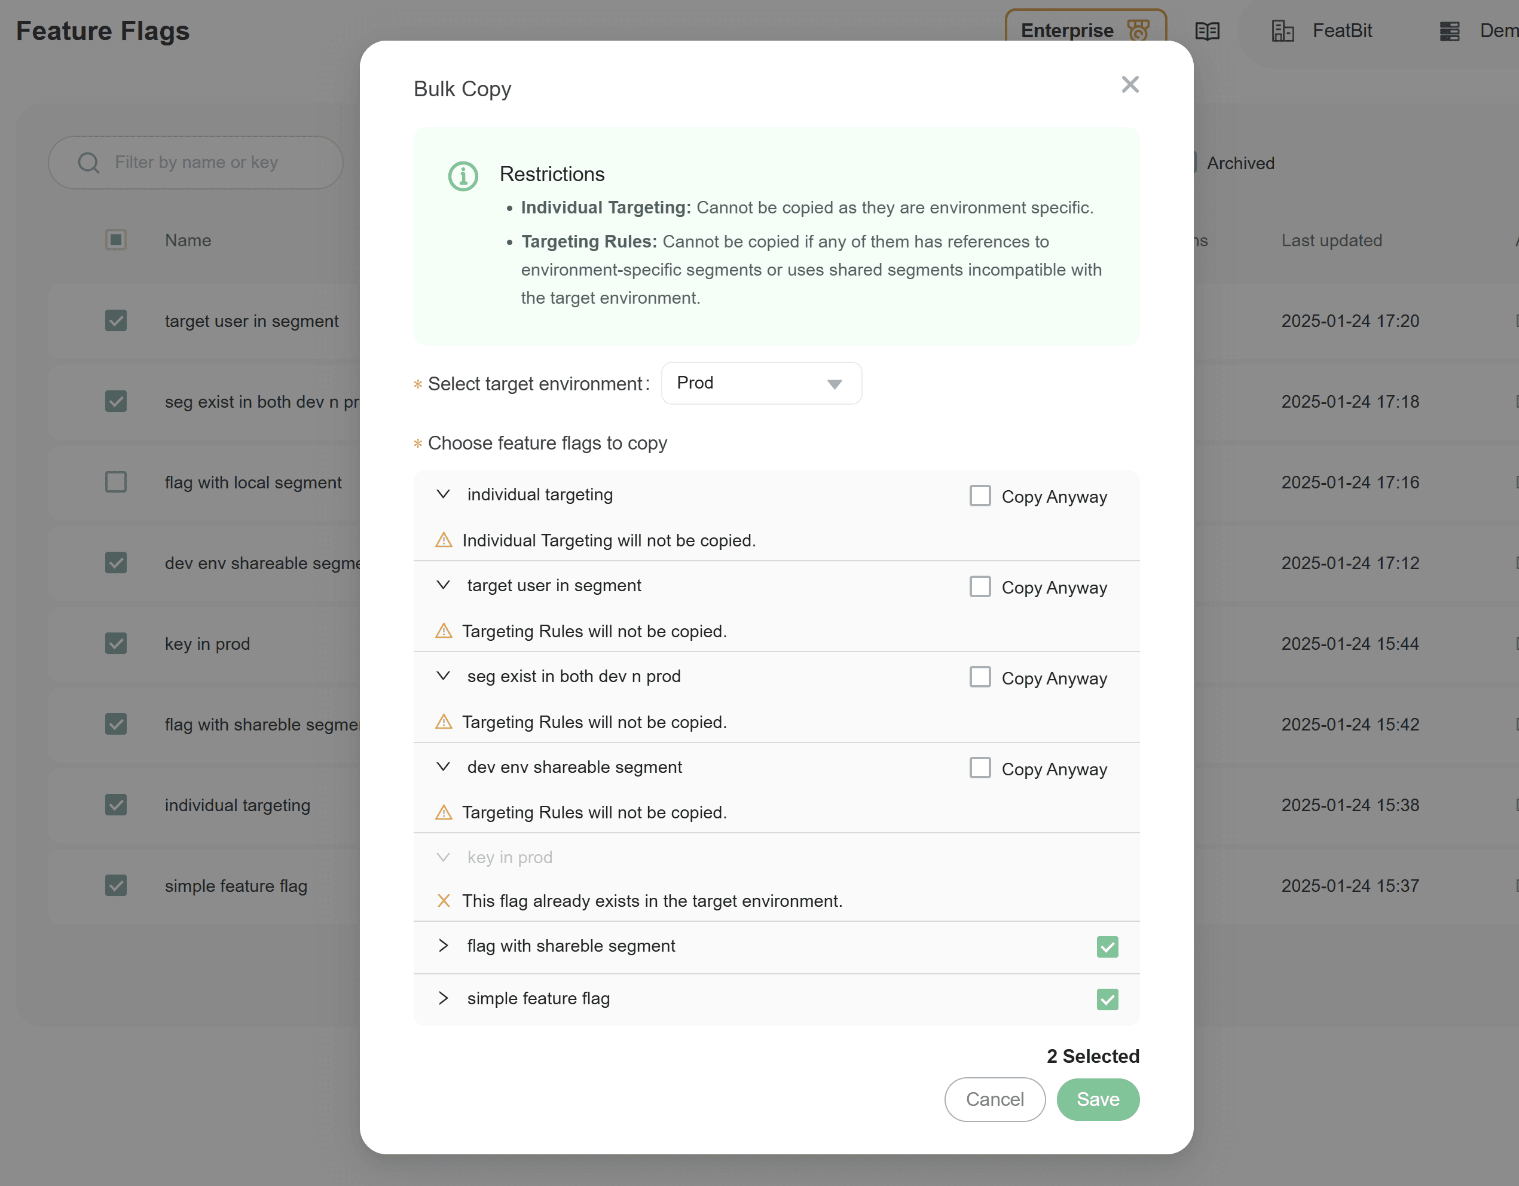Viewport: 1519px width, 1186px height.
Task: Click the X error icon under key in prod
Action: coord(444,900)
